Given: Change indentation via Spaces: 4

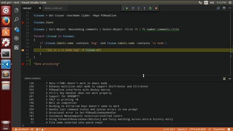Looking at the screenshot, I should [x=182, y=130].
